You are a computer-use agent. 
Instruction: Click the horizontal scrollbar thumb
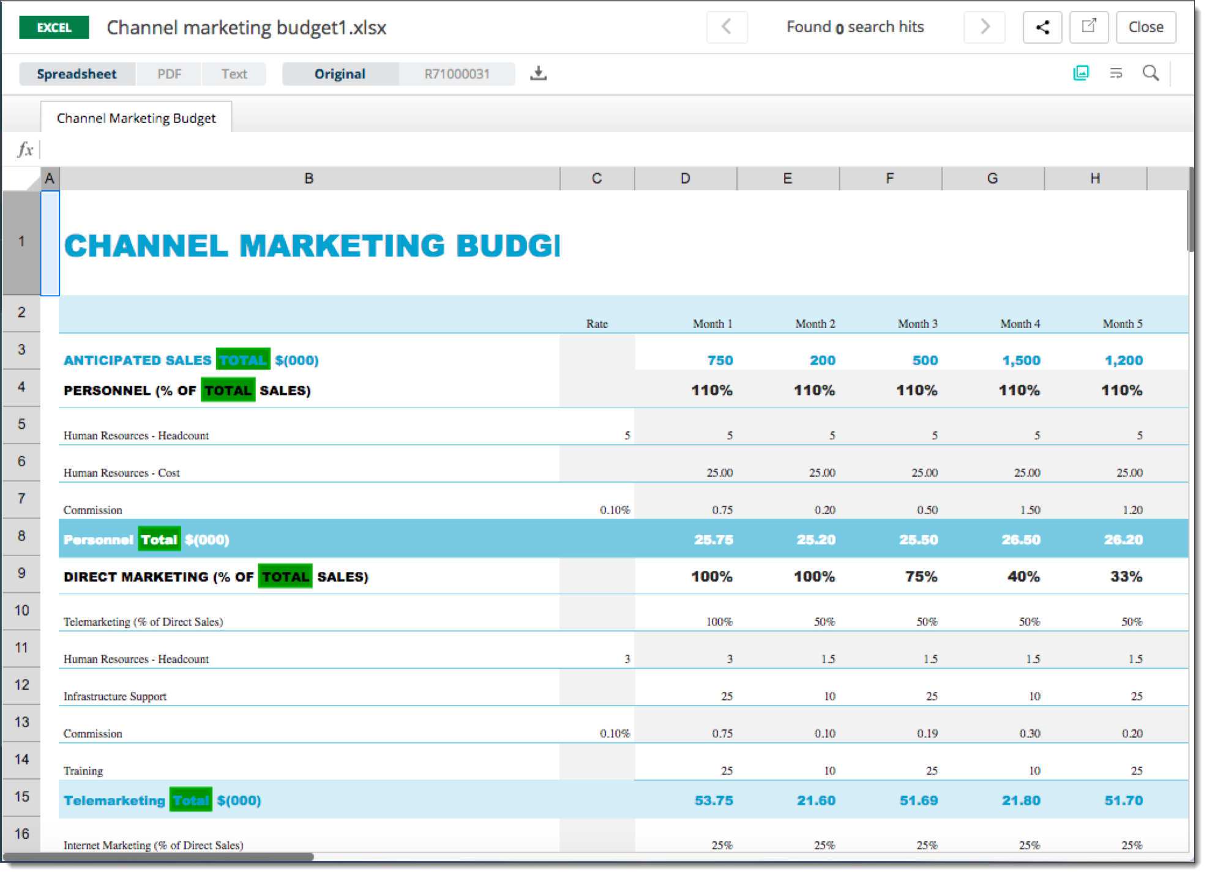[x=159, y=857]
